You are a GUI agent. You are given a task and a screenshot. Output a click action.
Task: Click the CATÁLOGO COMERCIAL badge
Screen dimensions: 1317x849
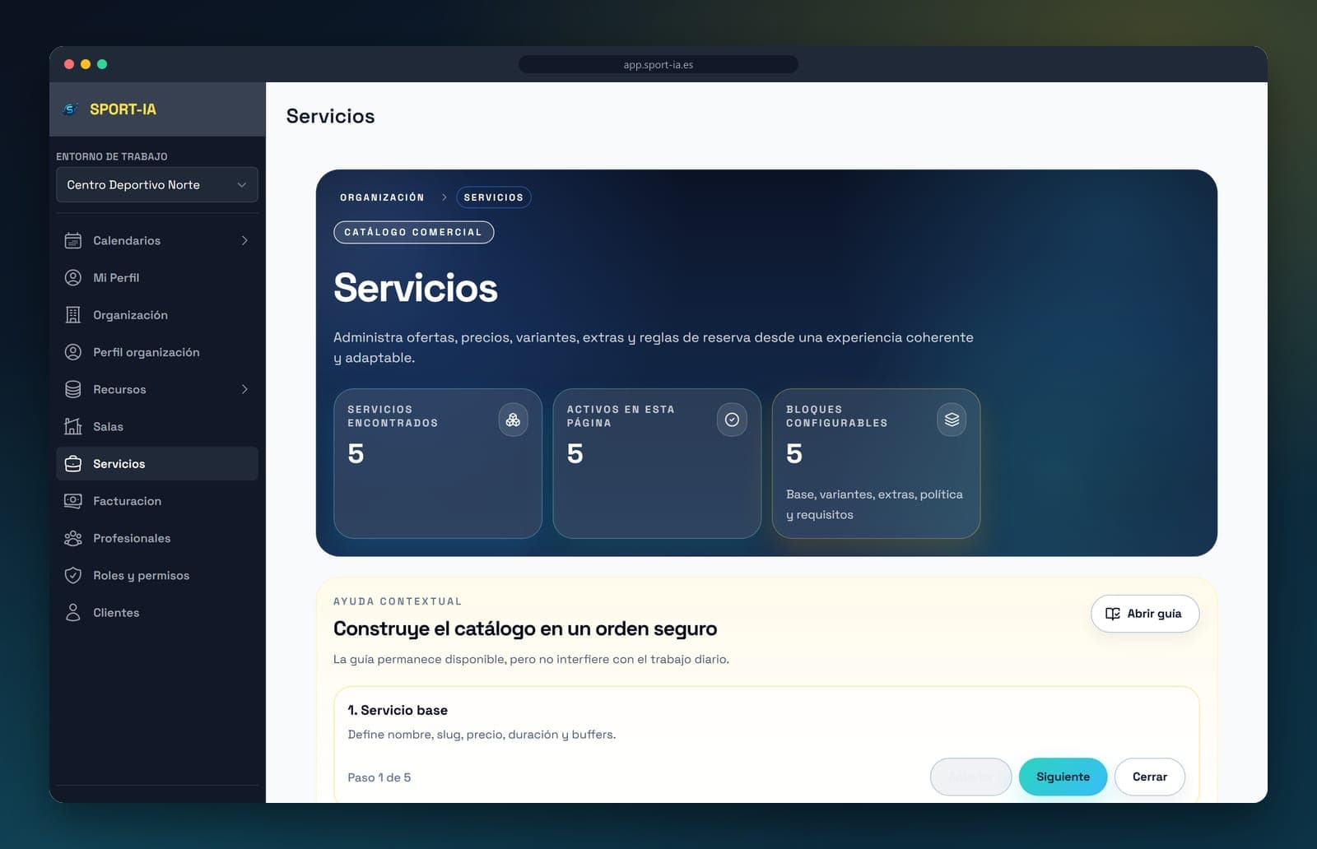[x=413, y=232]
